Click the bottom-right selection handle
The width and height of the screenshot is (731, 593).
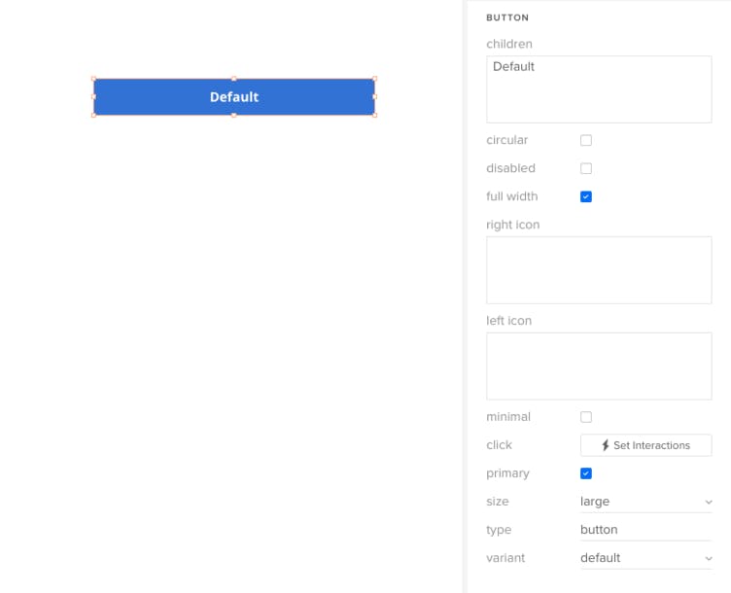tap(374, 115)
